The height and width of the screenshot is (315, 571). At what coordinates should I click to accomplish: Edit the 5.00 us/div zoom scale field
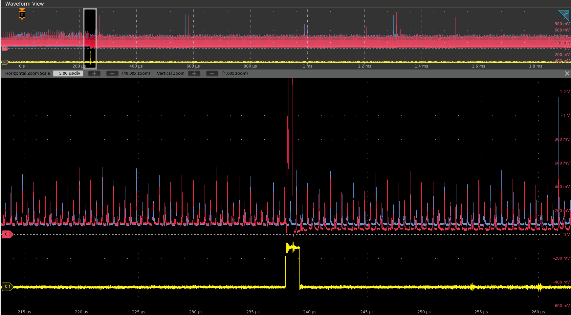coord(68,73)
